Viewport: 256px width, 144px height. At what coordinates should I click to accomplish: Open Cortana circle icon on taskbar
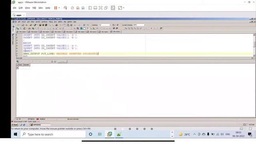tap(90, 134)
